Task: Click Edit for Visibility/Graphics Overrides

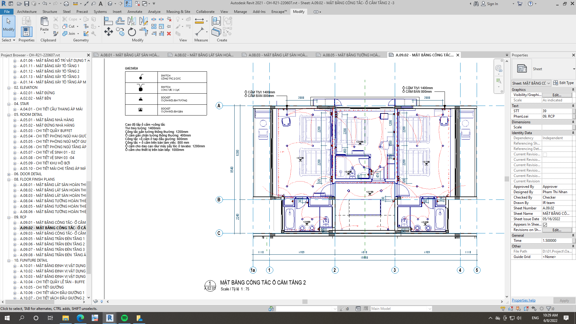Action: click(x=556, y=95)
